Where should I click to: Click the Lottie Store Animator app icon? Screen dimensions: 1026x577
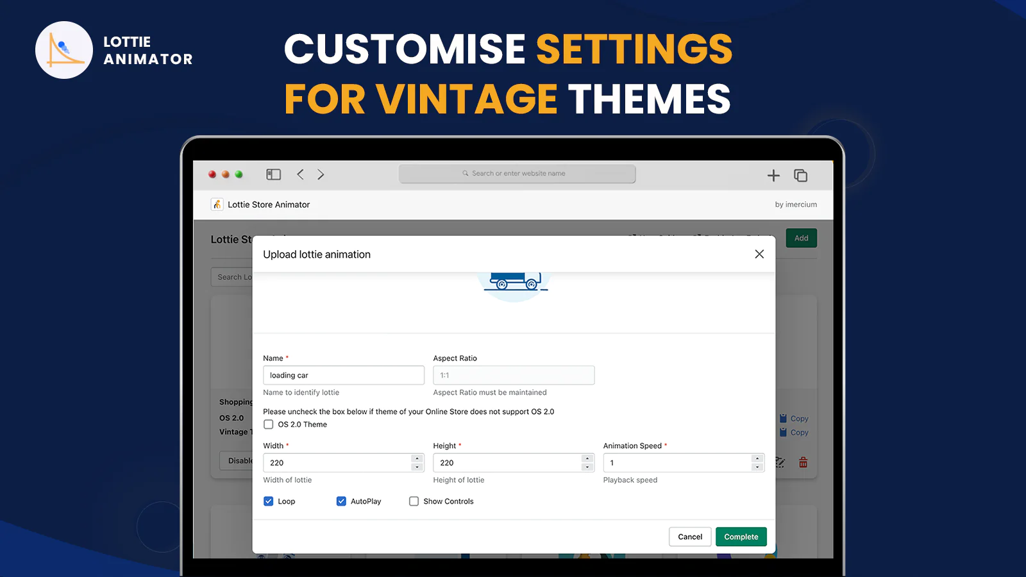[217, 205]
